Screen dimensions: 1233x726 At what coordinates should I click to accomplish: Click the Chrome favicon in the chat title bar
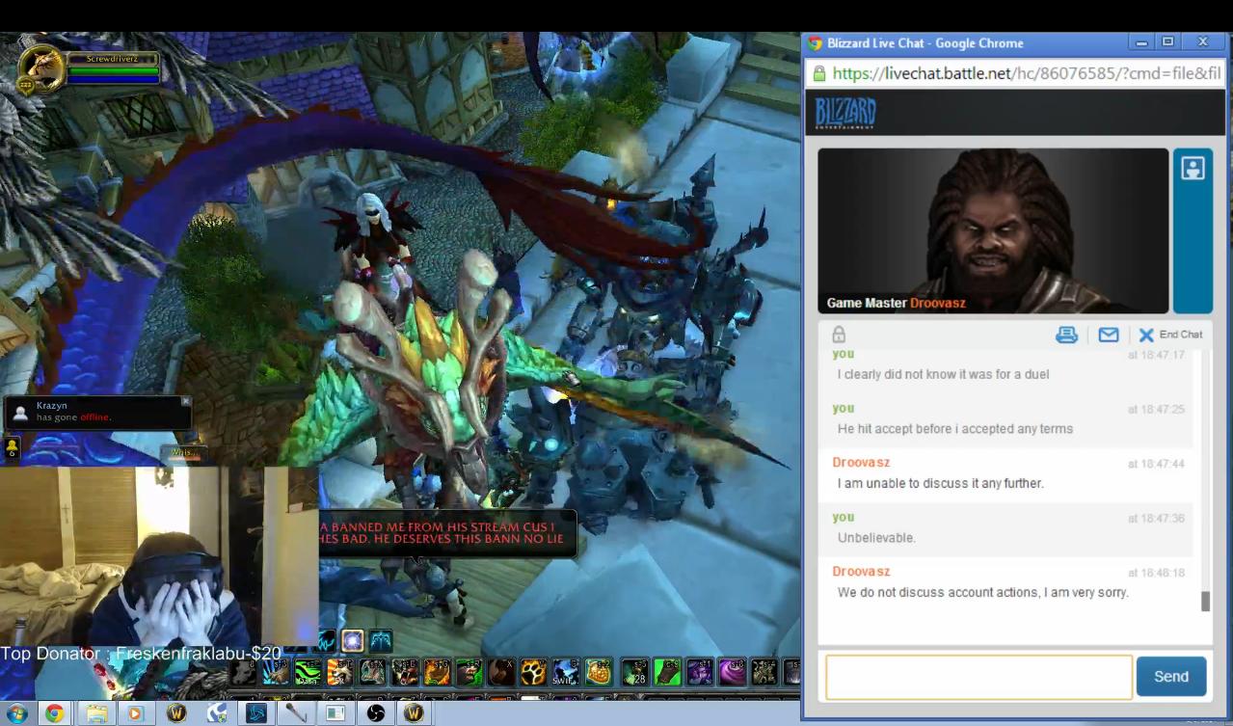coord(815,42)
